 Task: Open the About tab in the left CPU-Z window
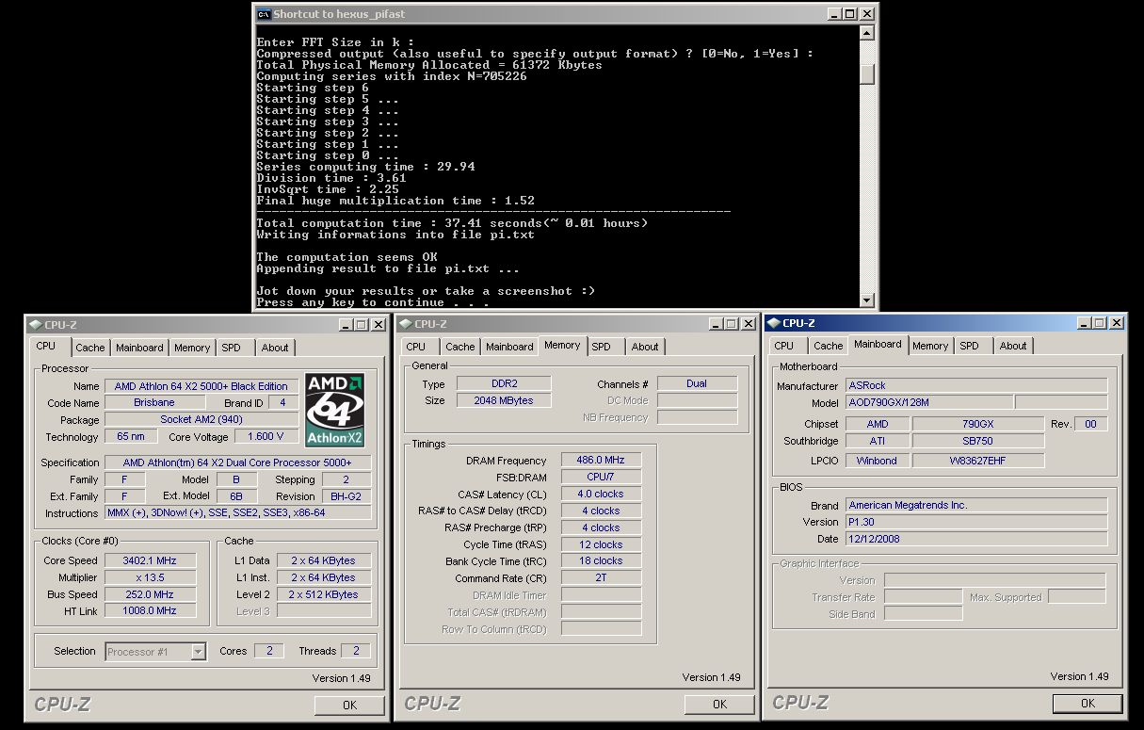click(275, 348)
